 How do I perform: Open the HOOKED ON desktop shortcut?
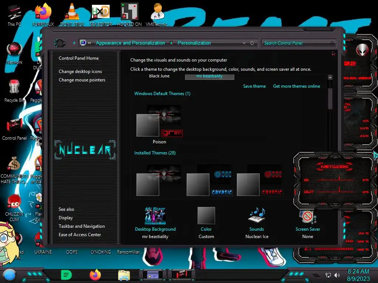point(129,15)
